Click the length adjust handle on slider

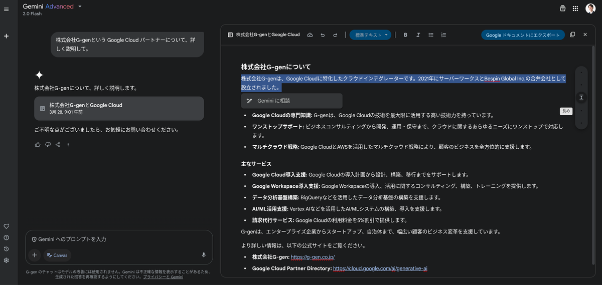[581, 98]
